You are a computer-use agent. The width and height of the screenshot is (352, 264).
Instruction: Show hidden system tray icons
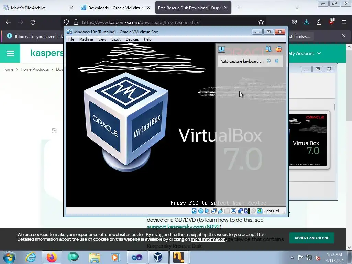pos(292,257)
